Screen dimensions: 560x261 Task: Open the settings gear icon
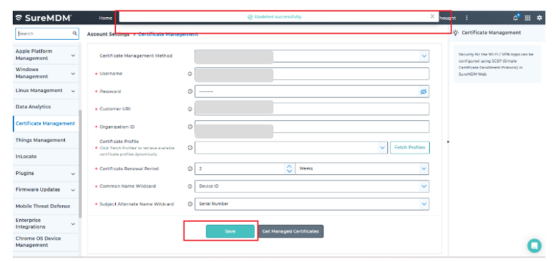pos(539,18)
